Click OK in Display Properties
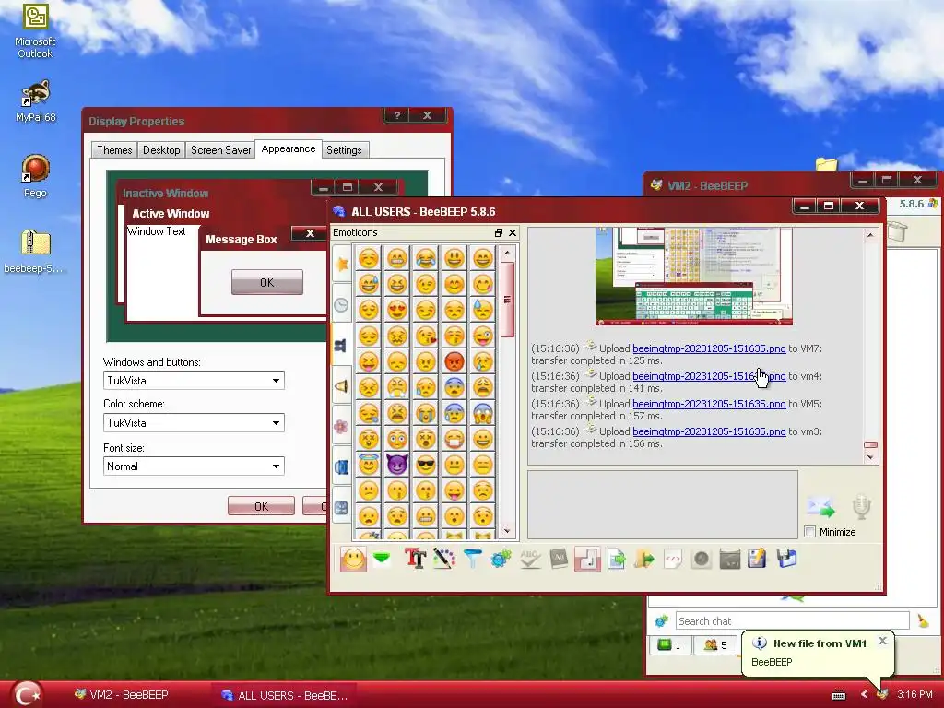The image size is (944, 708). pos(261,506)
